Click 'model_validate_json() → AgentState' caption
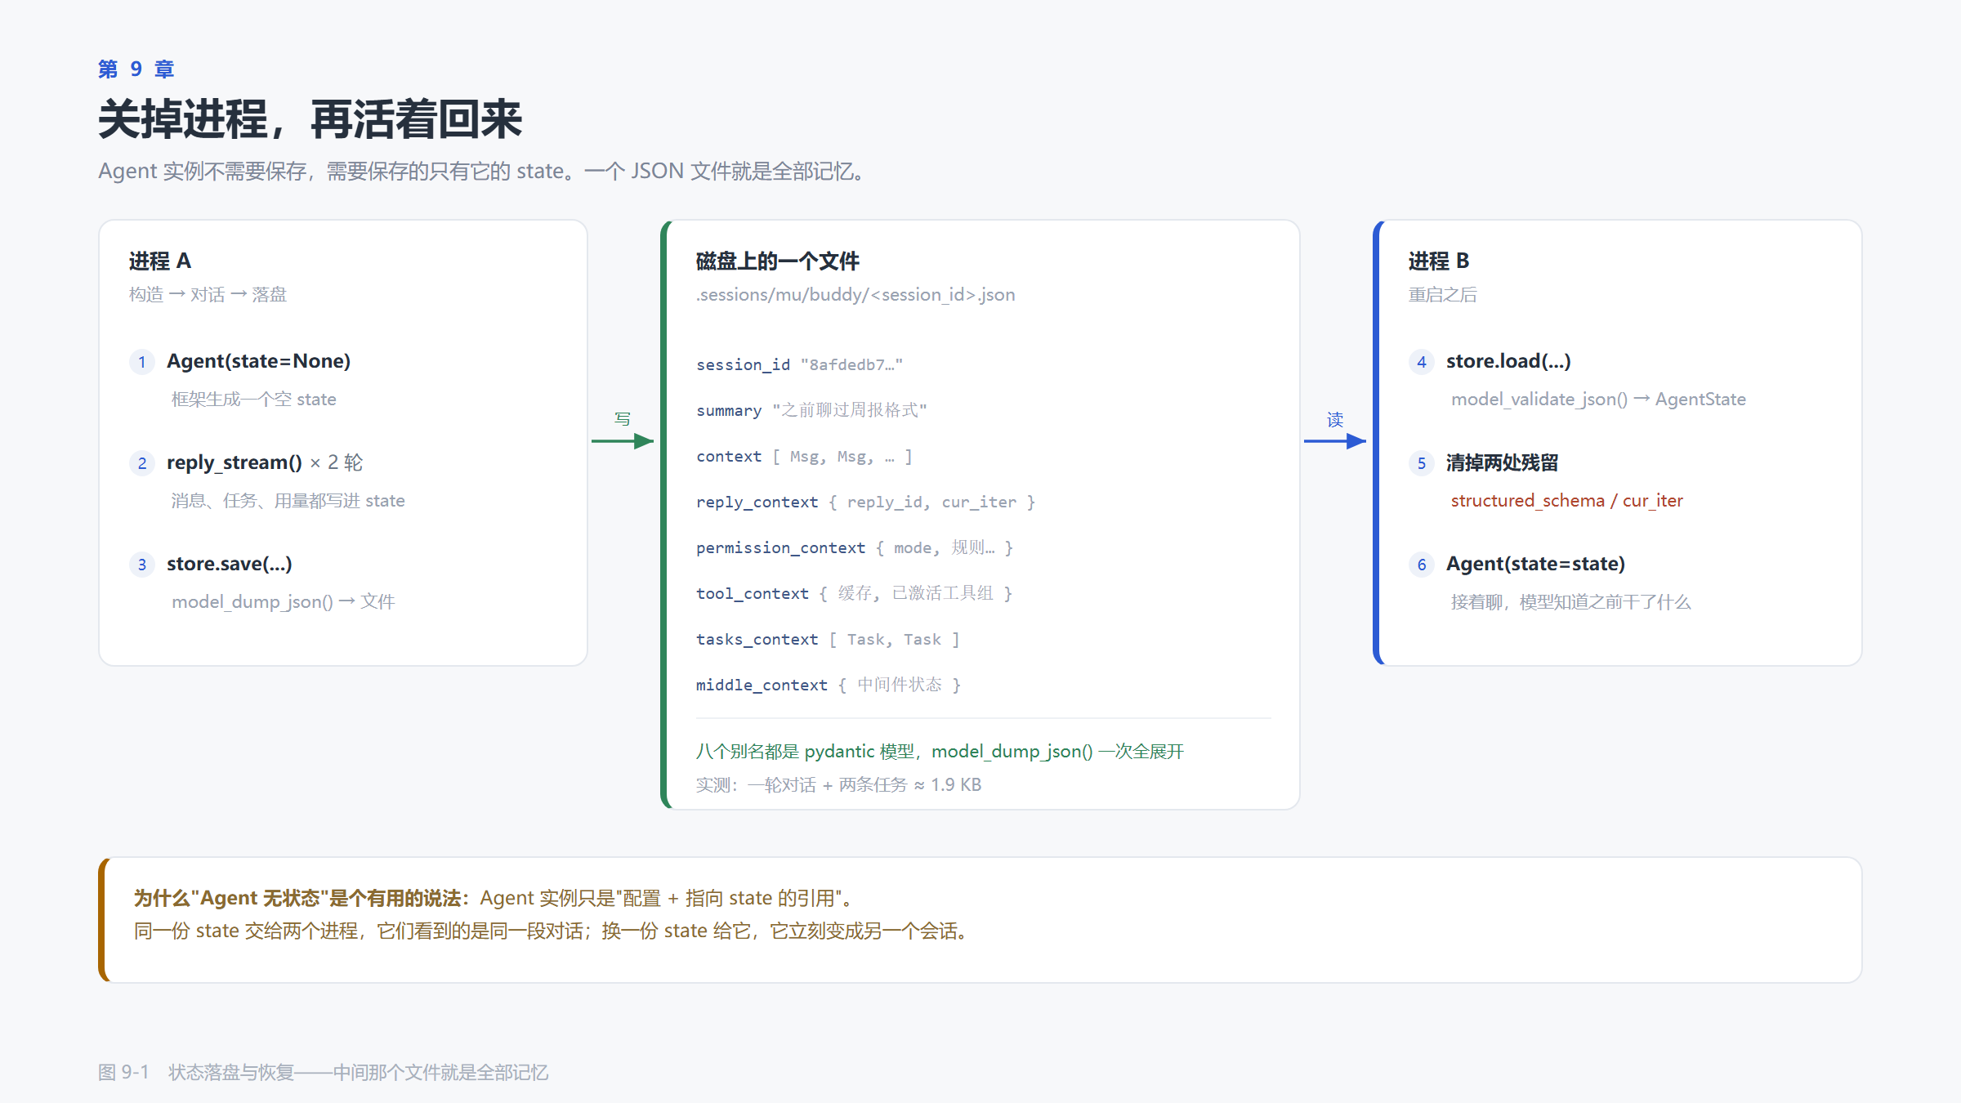Screen dimensions: 1961x1103 coord(1598,399)
